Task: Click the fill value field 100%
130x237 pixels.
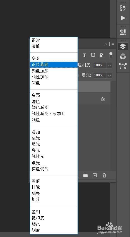Action: click(100, 75)
